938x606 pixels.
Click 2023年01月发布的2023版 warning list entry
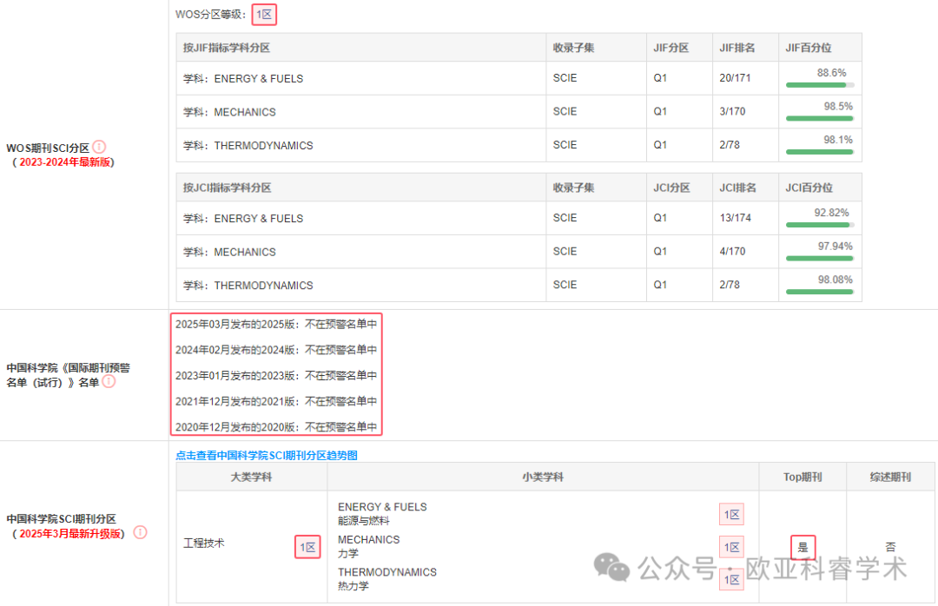coord(276,376)
